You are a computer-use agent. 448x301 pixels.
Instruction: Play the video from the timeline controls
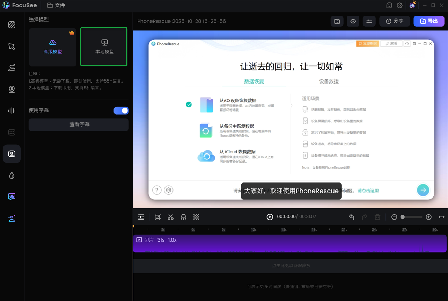(270, 217)
